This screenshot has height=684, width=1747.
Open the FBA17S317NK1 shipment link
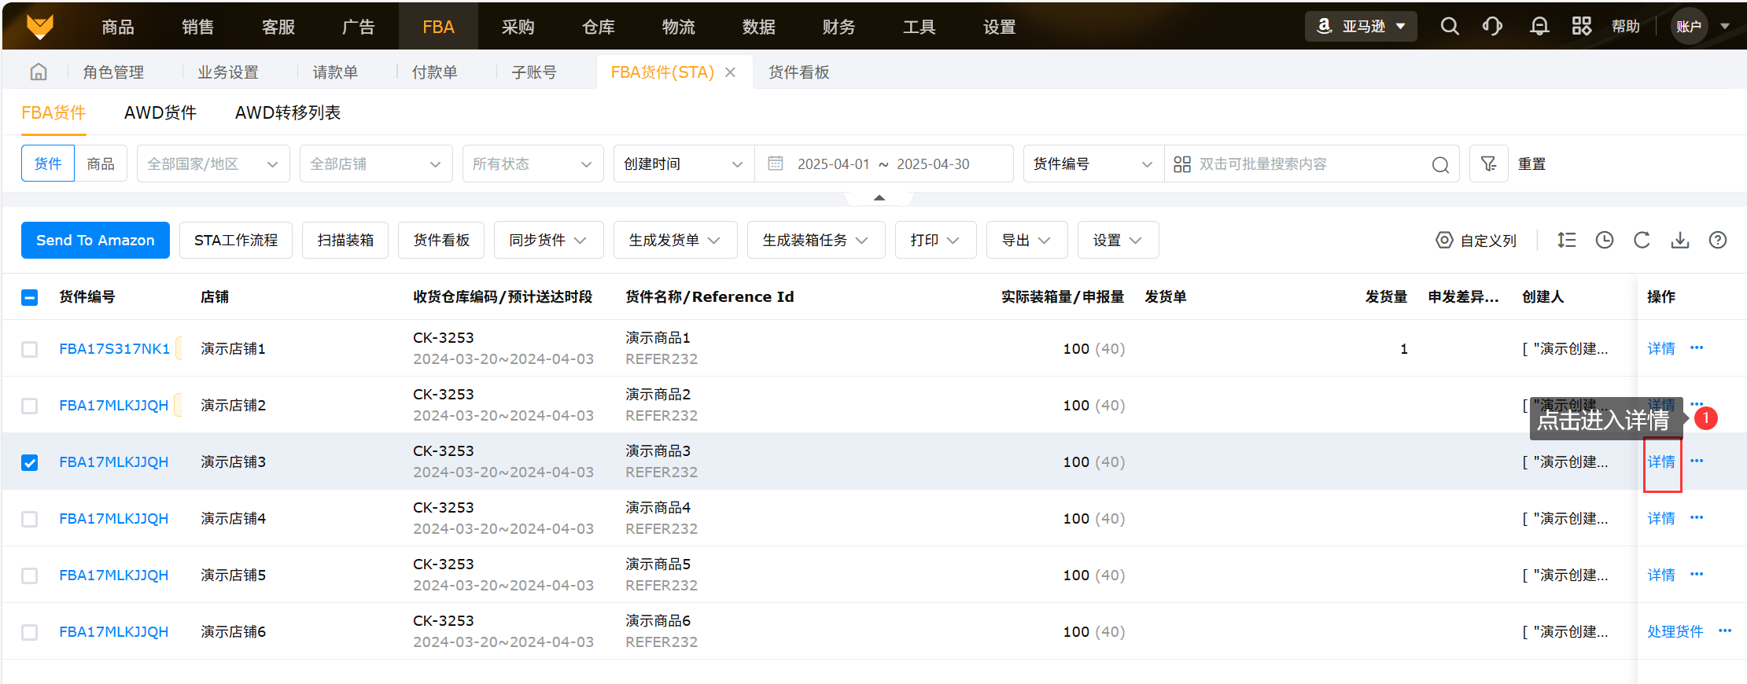[x=115, y=349]
